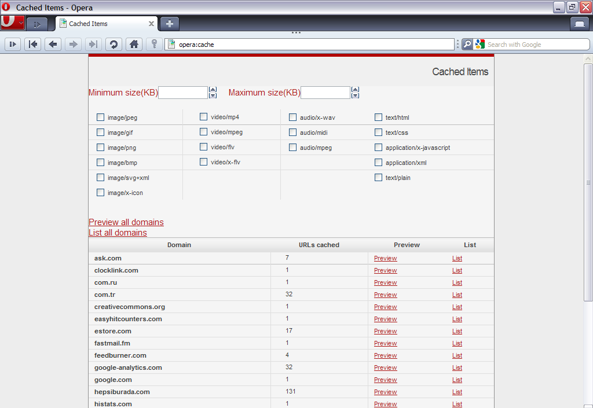Enable the application/xml filter
Viewport: 593px width, 408px height.
coord(378,163)
